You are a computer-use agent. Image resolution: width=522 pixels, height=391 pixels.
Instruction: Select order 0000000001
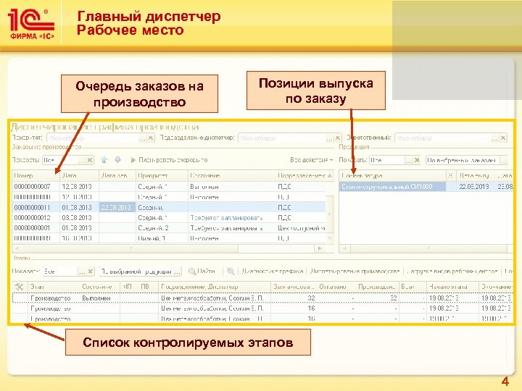click(169, 228)
